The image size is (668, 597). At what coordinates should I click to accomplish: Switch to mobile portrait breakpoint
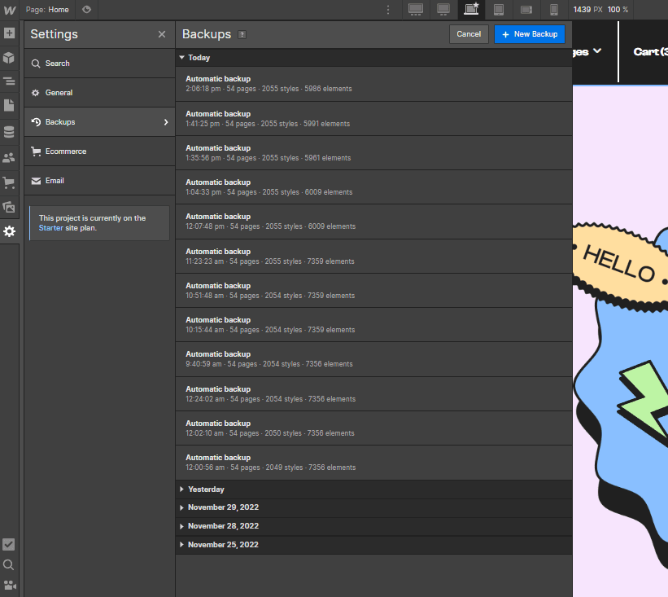(554, 10)
